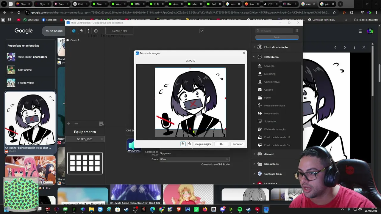Select the Modo estúdio action
The image size is (381, 214).
271,114
